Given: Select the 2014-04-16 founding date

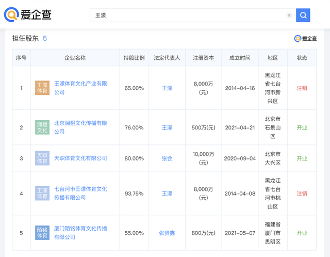Looking at the screenshot, I should point(240,88).
